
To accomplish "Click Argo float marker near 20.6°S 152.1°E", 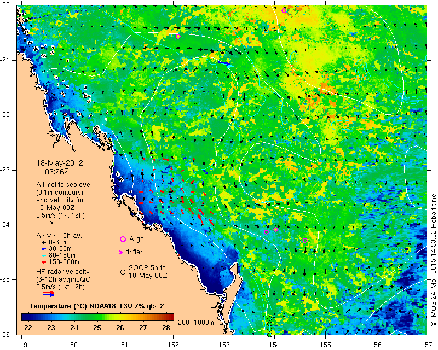I will (178, 36).
